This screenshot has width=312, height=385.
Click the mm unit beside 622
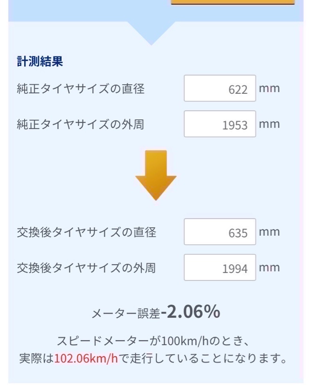(269, 89)
